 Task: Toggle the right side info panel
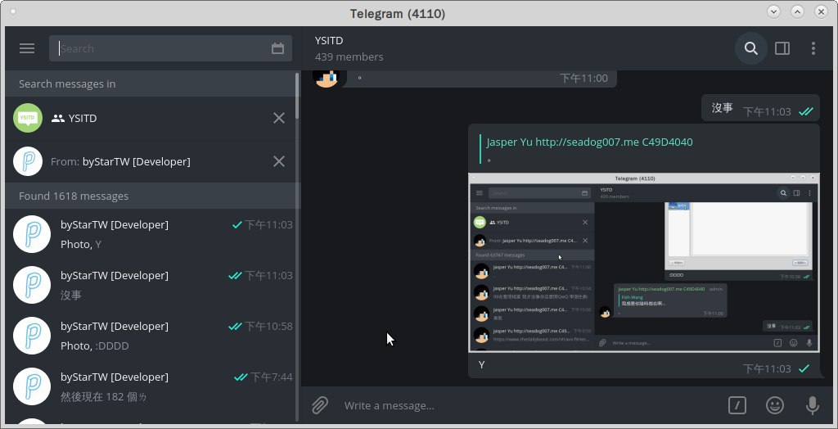point(782,48)
